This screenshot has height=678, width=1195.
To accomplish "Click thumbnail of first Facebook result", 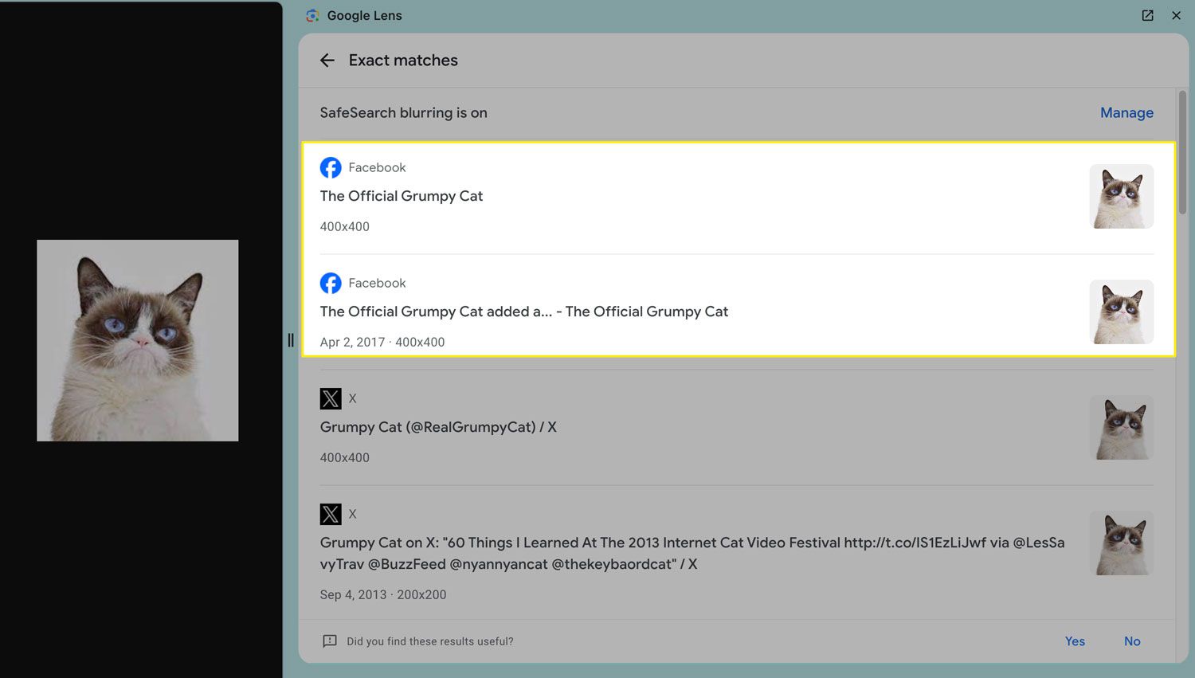I will pyautogui.click(x=1122, y=196).
